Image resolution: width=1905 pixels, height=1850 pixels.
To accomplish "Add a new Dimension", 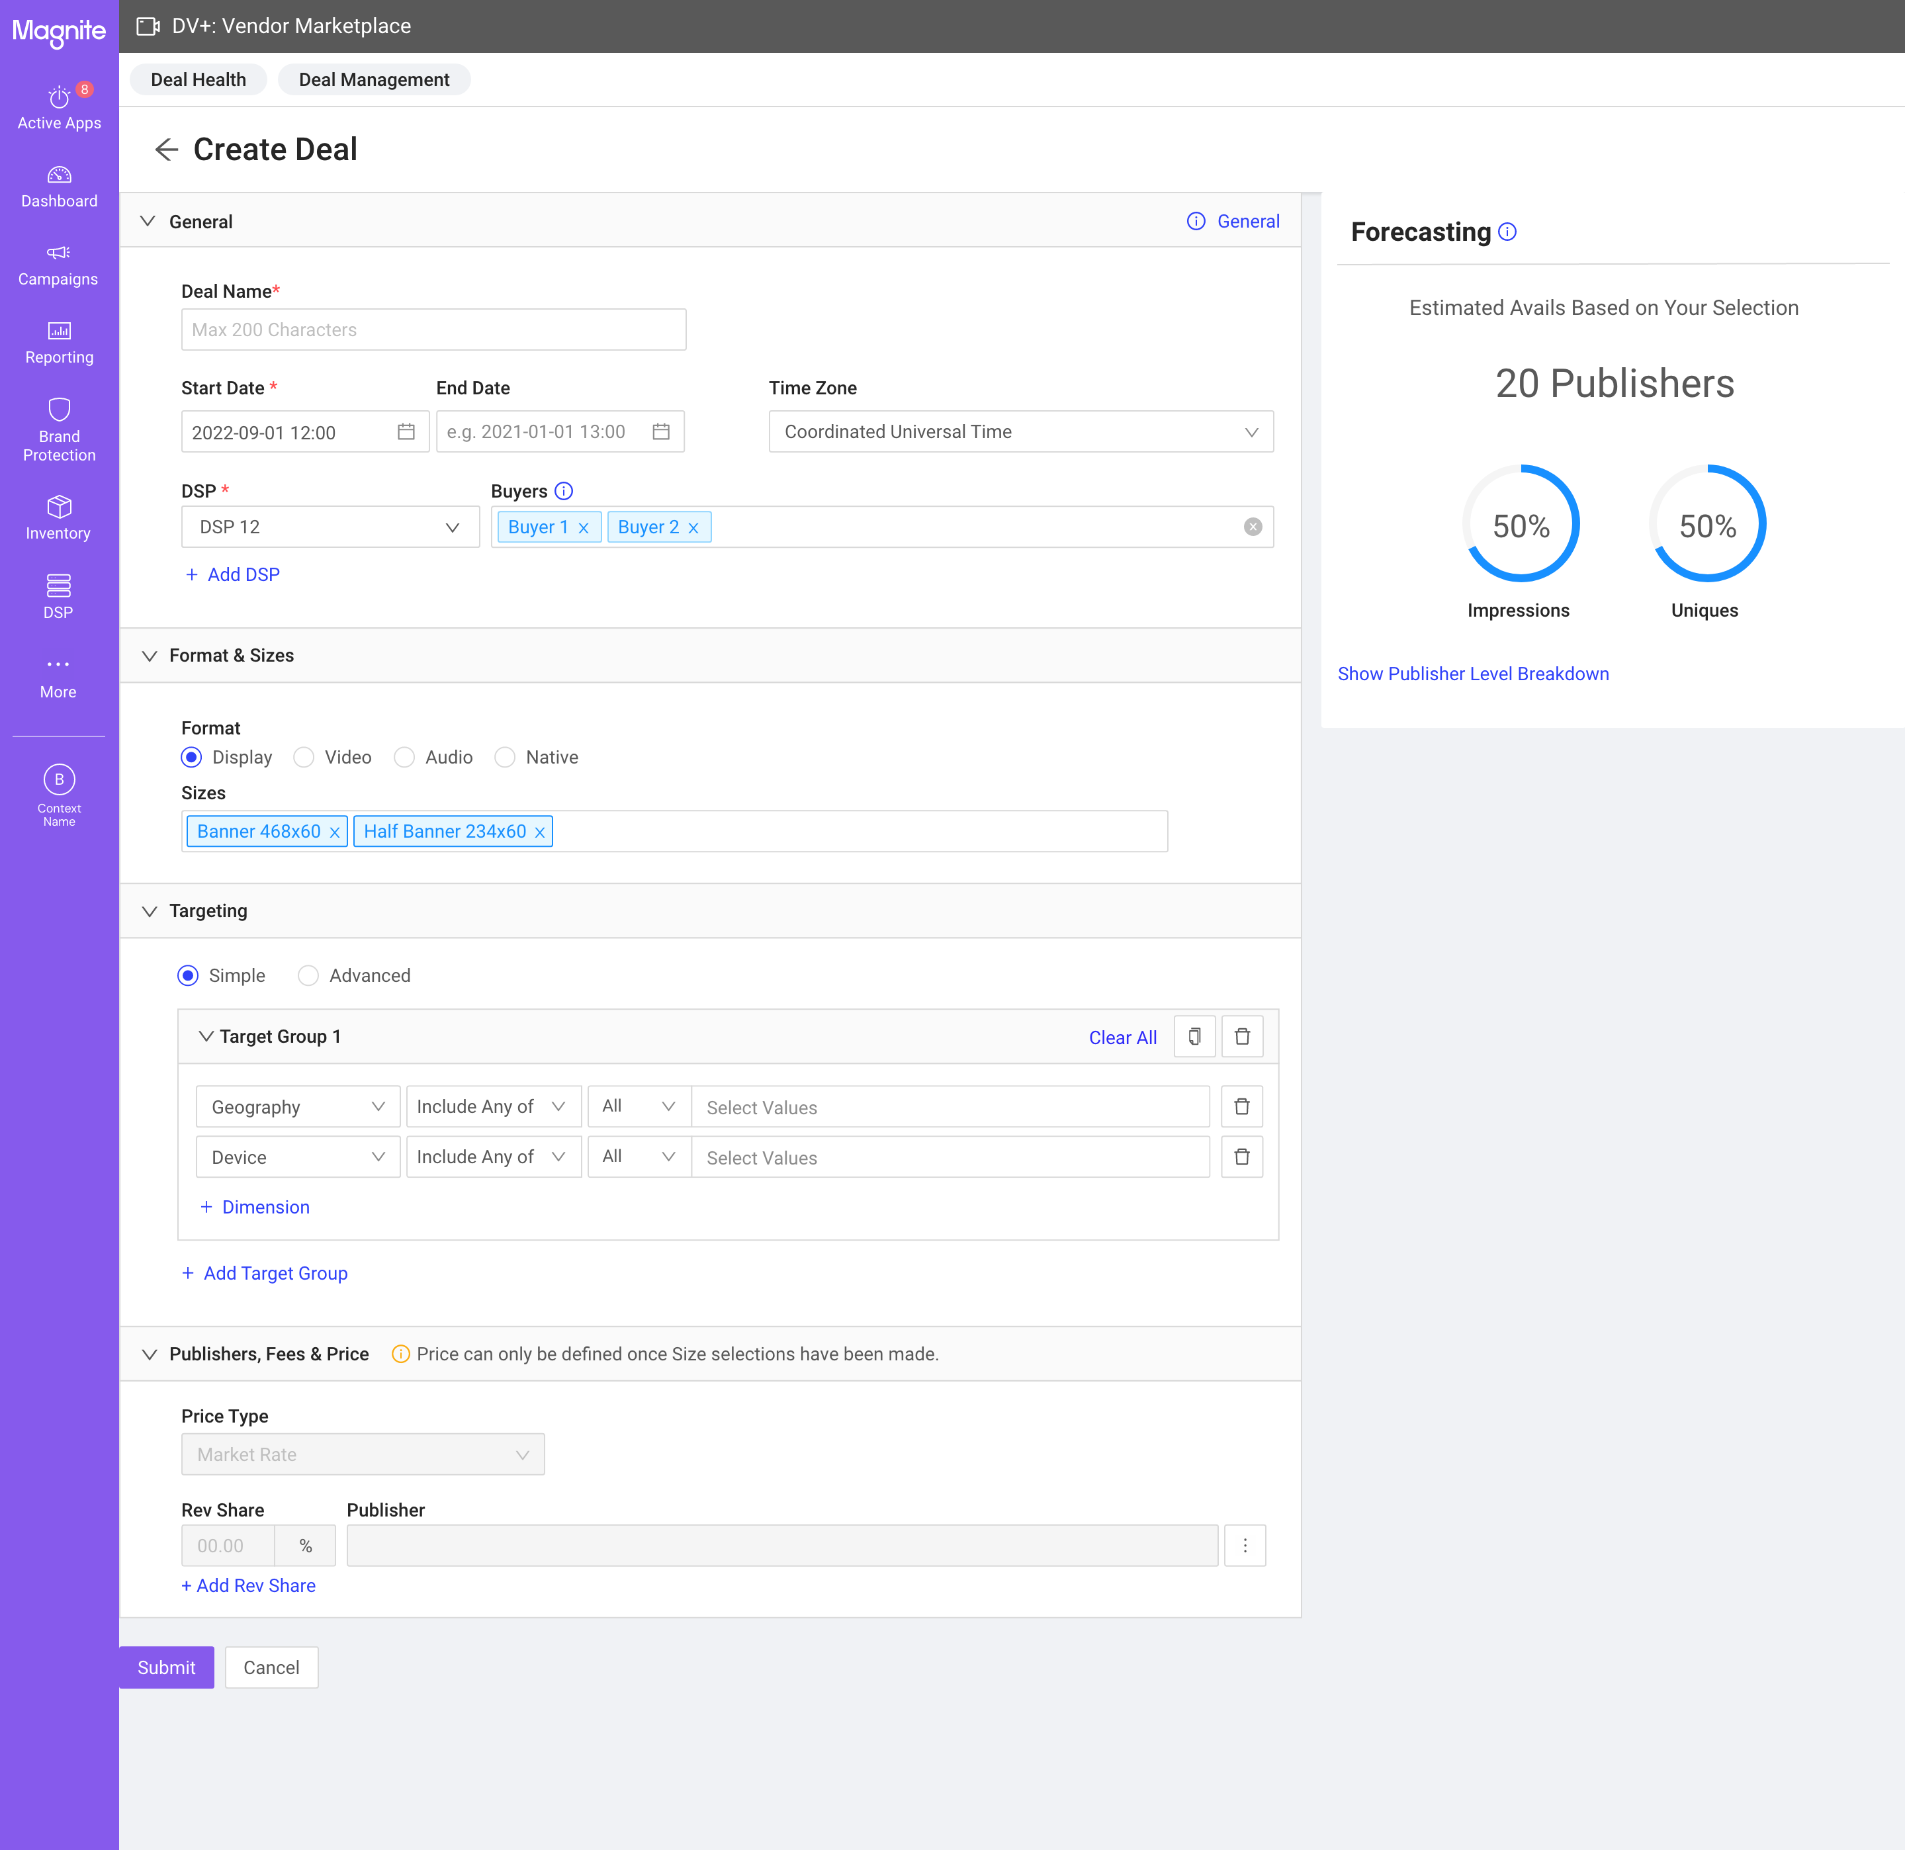I will coord(255,1208).
